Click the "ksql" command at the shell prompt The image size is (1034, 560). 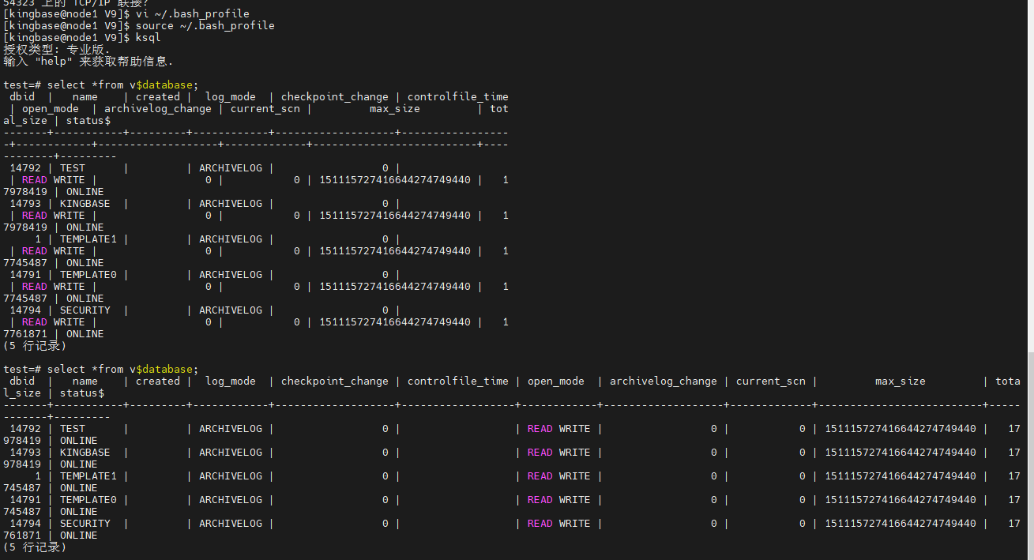tap(148, 37)
